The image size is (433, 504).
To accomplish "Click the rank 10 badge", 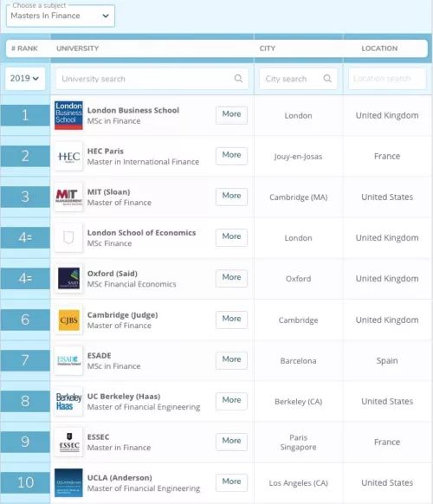I will point(25,482).
